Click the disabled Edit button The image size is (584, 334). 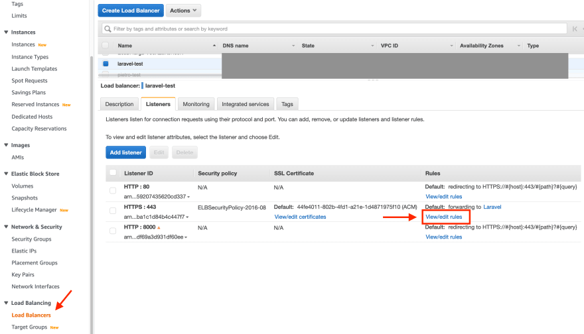159,152
